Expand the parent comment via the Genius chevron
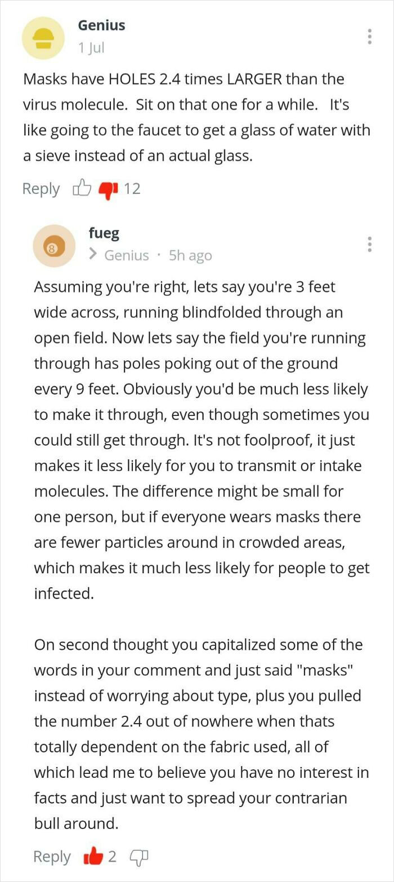Image resolution: width=394 pixels, height=882 pixels. (93, 255)
